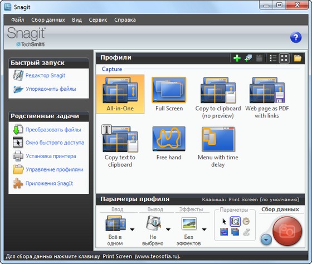
Task: Open the Файл menu
Action: click(17, 19)
